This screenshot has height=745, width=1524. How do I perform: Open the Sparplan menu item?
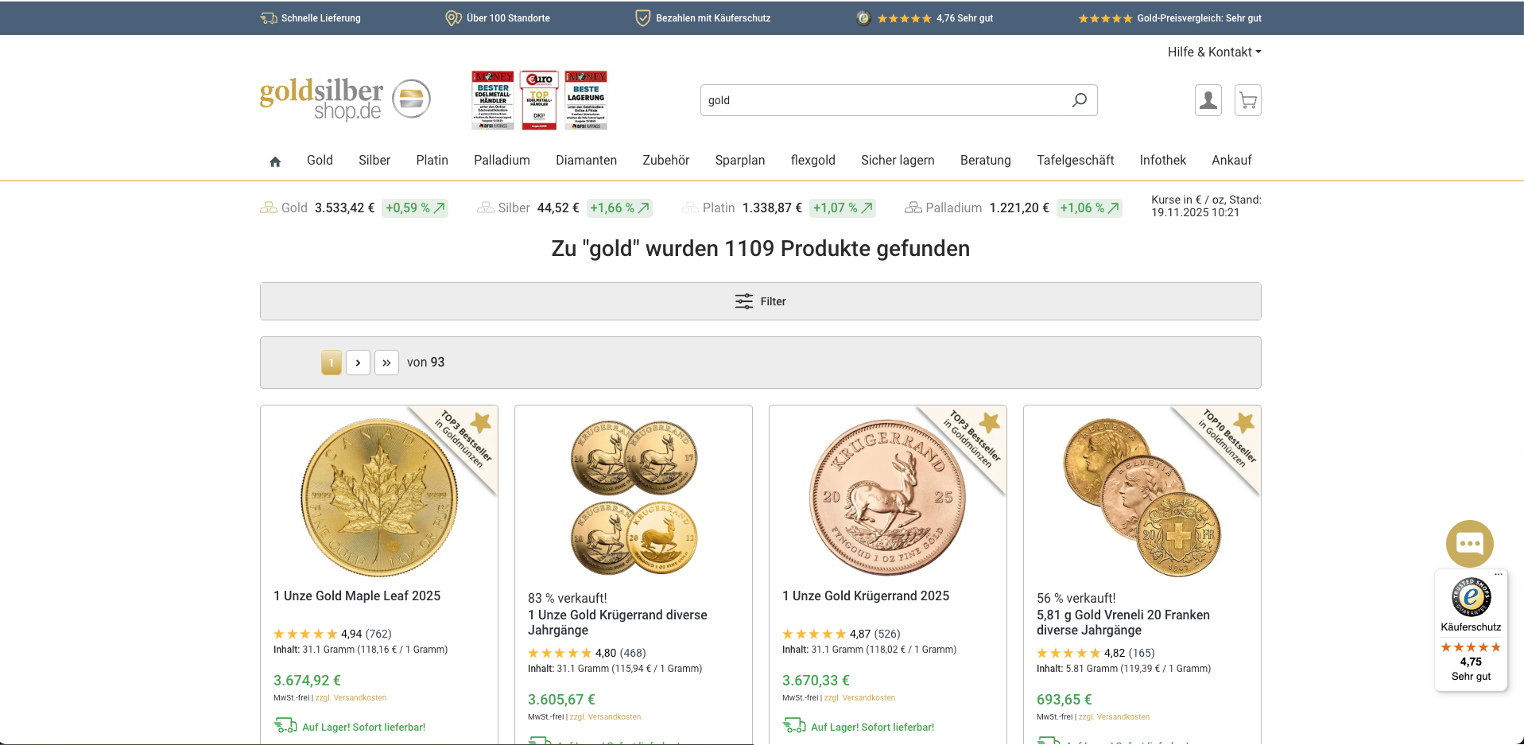pyautogui.click(x=740, y=160)
